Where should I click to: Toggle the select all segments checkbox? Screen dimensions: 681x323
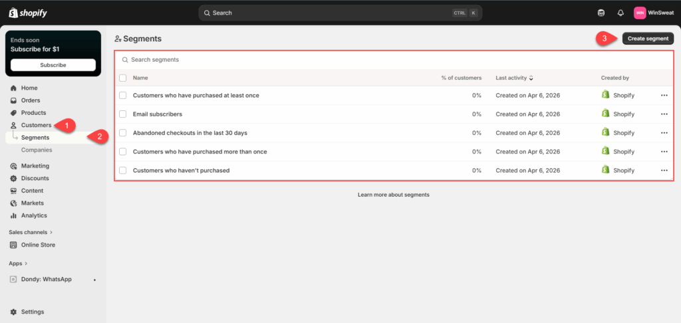pyautogui.click(x=122, y=78)
